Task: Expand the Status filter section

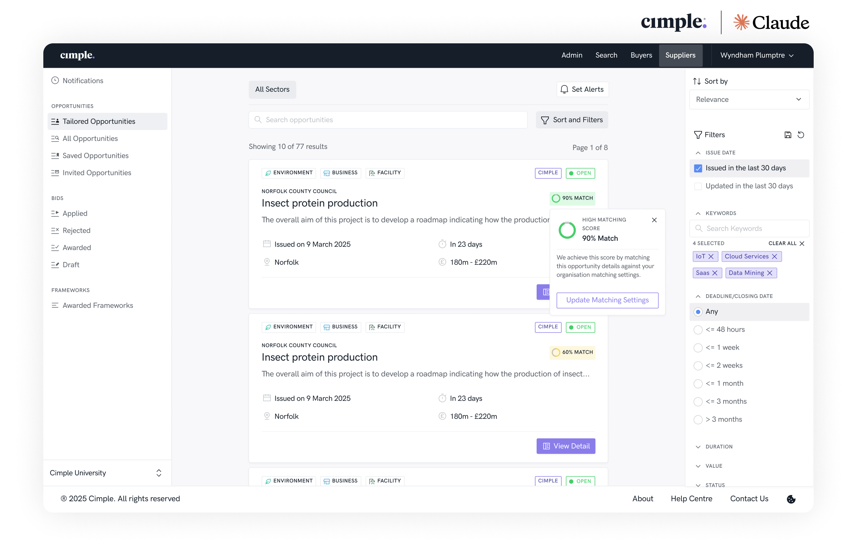Action: tap(698, 485)
